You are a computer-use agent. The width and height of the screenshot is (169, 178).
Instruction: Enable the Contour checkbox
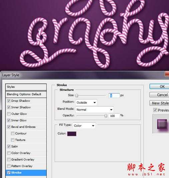13,133
